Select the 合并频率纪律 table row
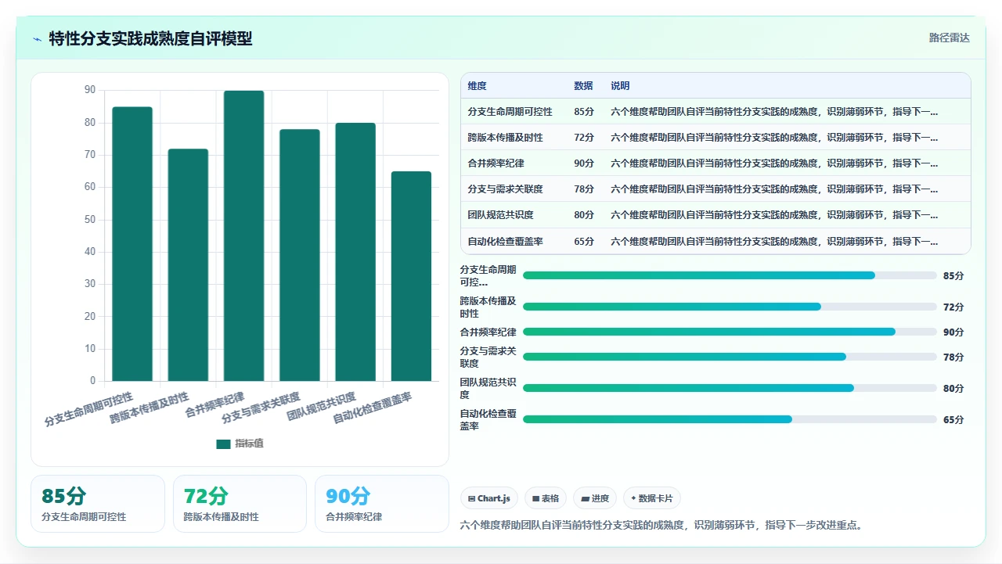Screen dimensions: 1002x564 point(715,163)
